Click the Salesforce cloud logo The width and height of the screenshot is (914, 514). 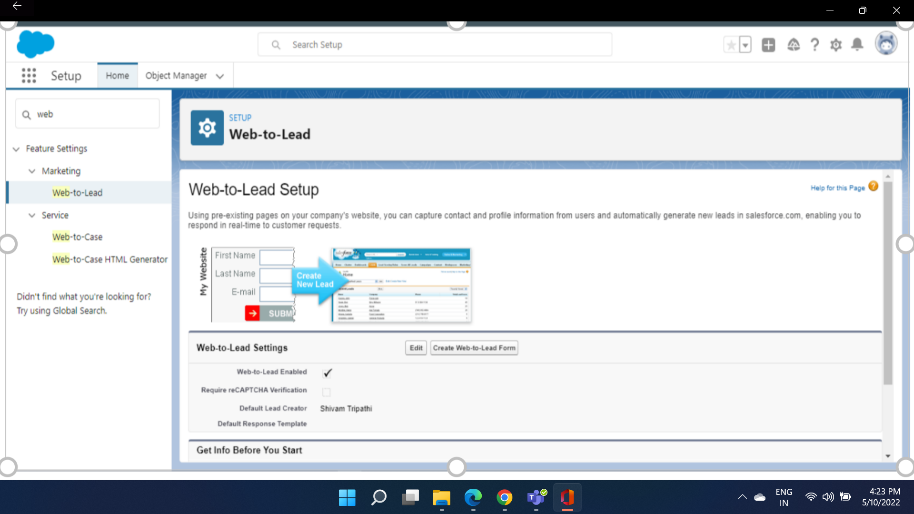(x=35, y=44)
